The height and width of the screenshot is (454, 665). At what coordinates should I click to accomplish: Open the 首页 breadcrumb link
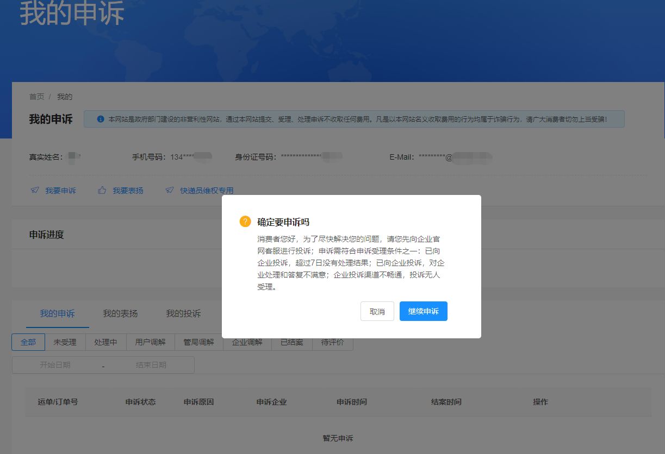(36, 97)
